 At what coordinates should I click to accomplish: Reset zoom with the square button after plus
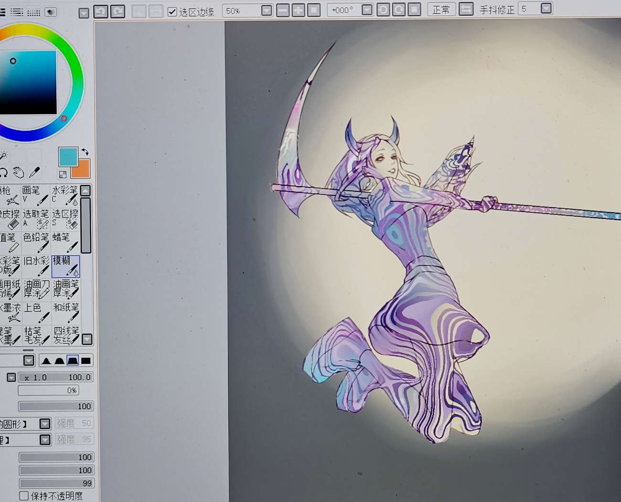point(314,10)
